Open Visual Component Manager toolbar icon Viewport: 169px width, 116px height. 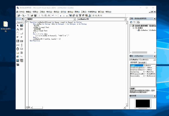click(90, 16)
